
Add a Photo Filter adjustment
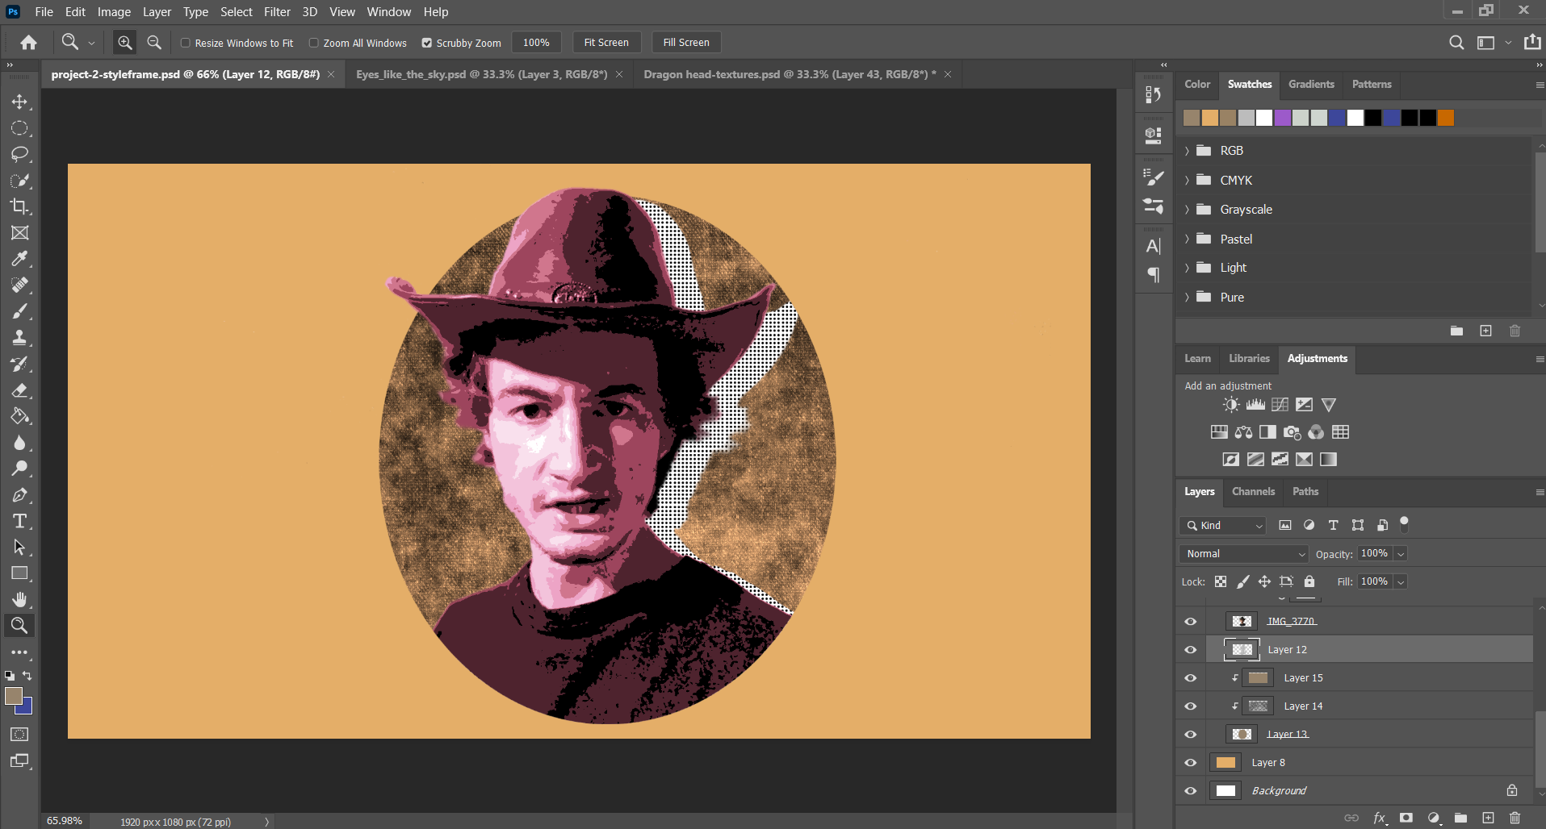(1292, 432)
